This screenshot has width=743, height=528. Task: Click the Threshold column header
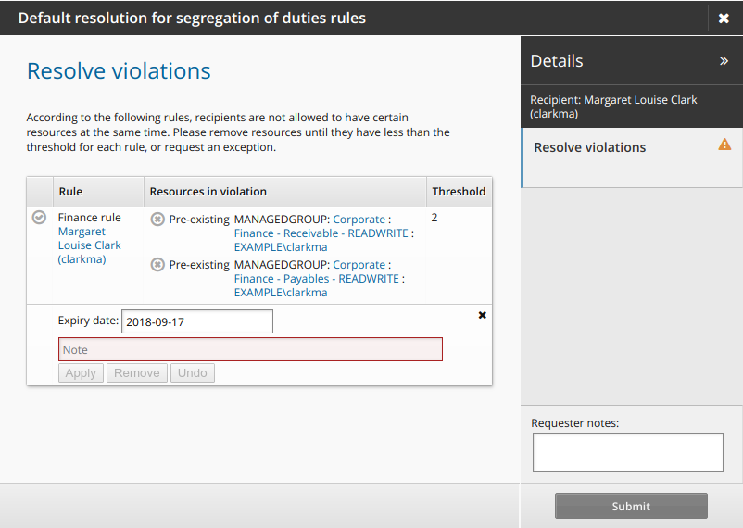pyautogui.click(x=459, y=192)
